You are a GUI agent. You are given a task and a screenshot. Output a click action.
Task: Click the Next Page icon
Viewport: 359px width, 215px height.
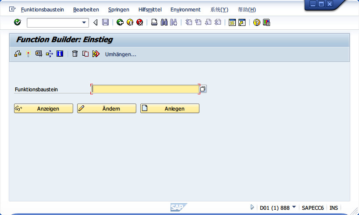coord(208,22)
